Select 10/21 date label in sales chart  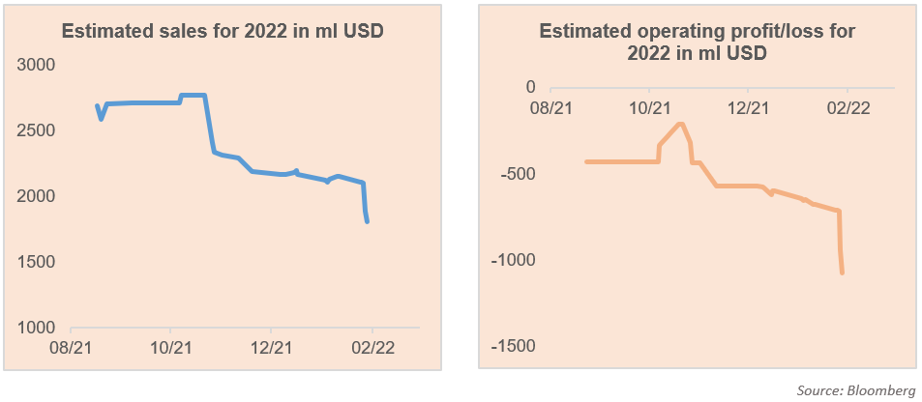coord(171,347)
